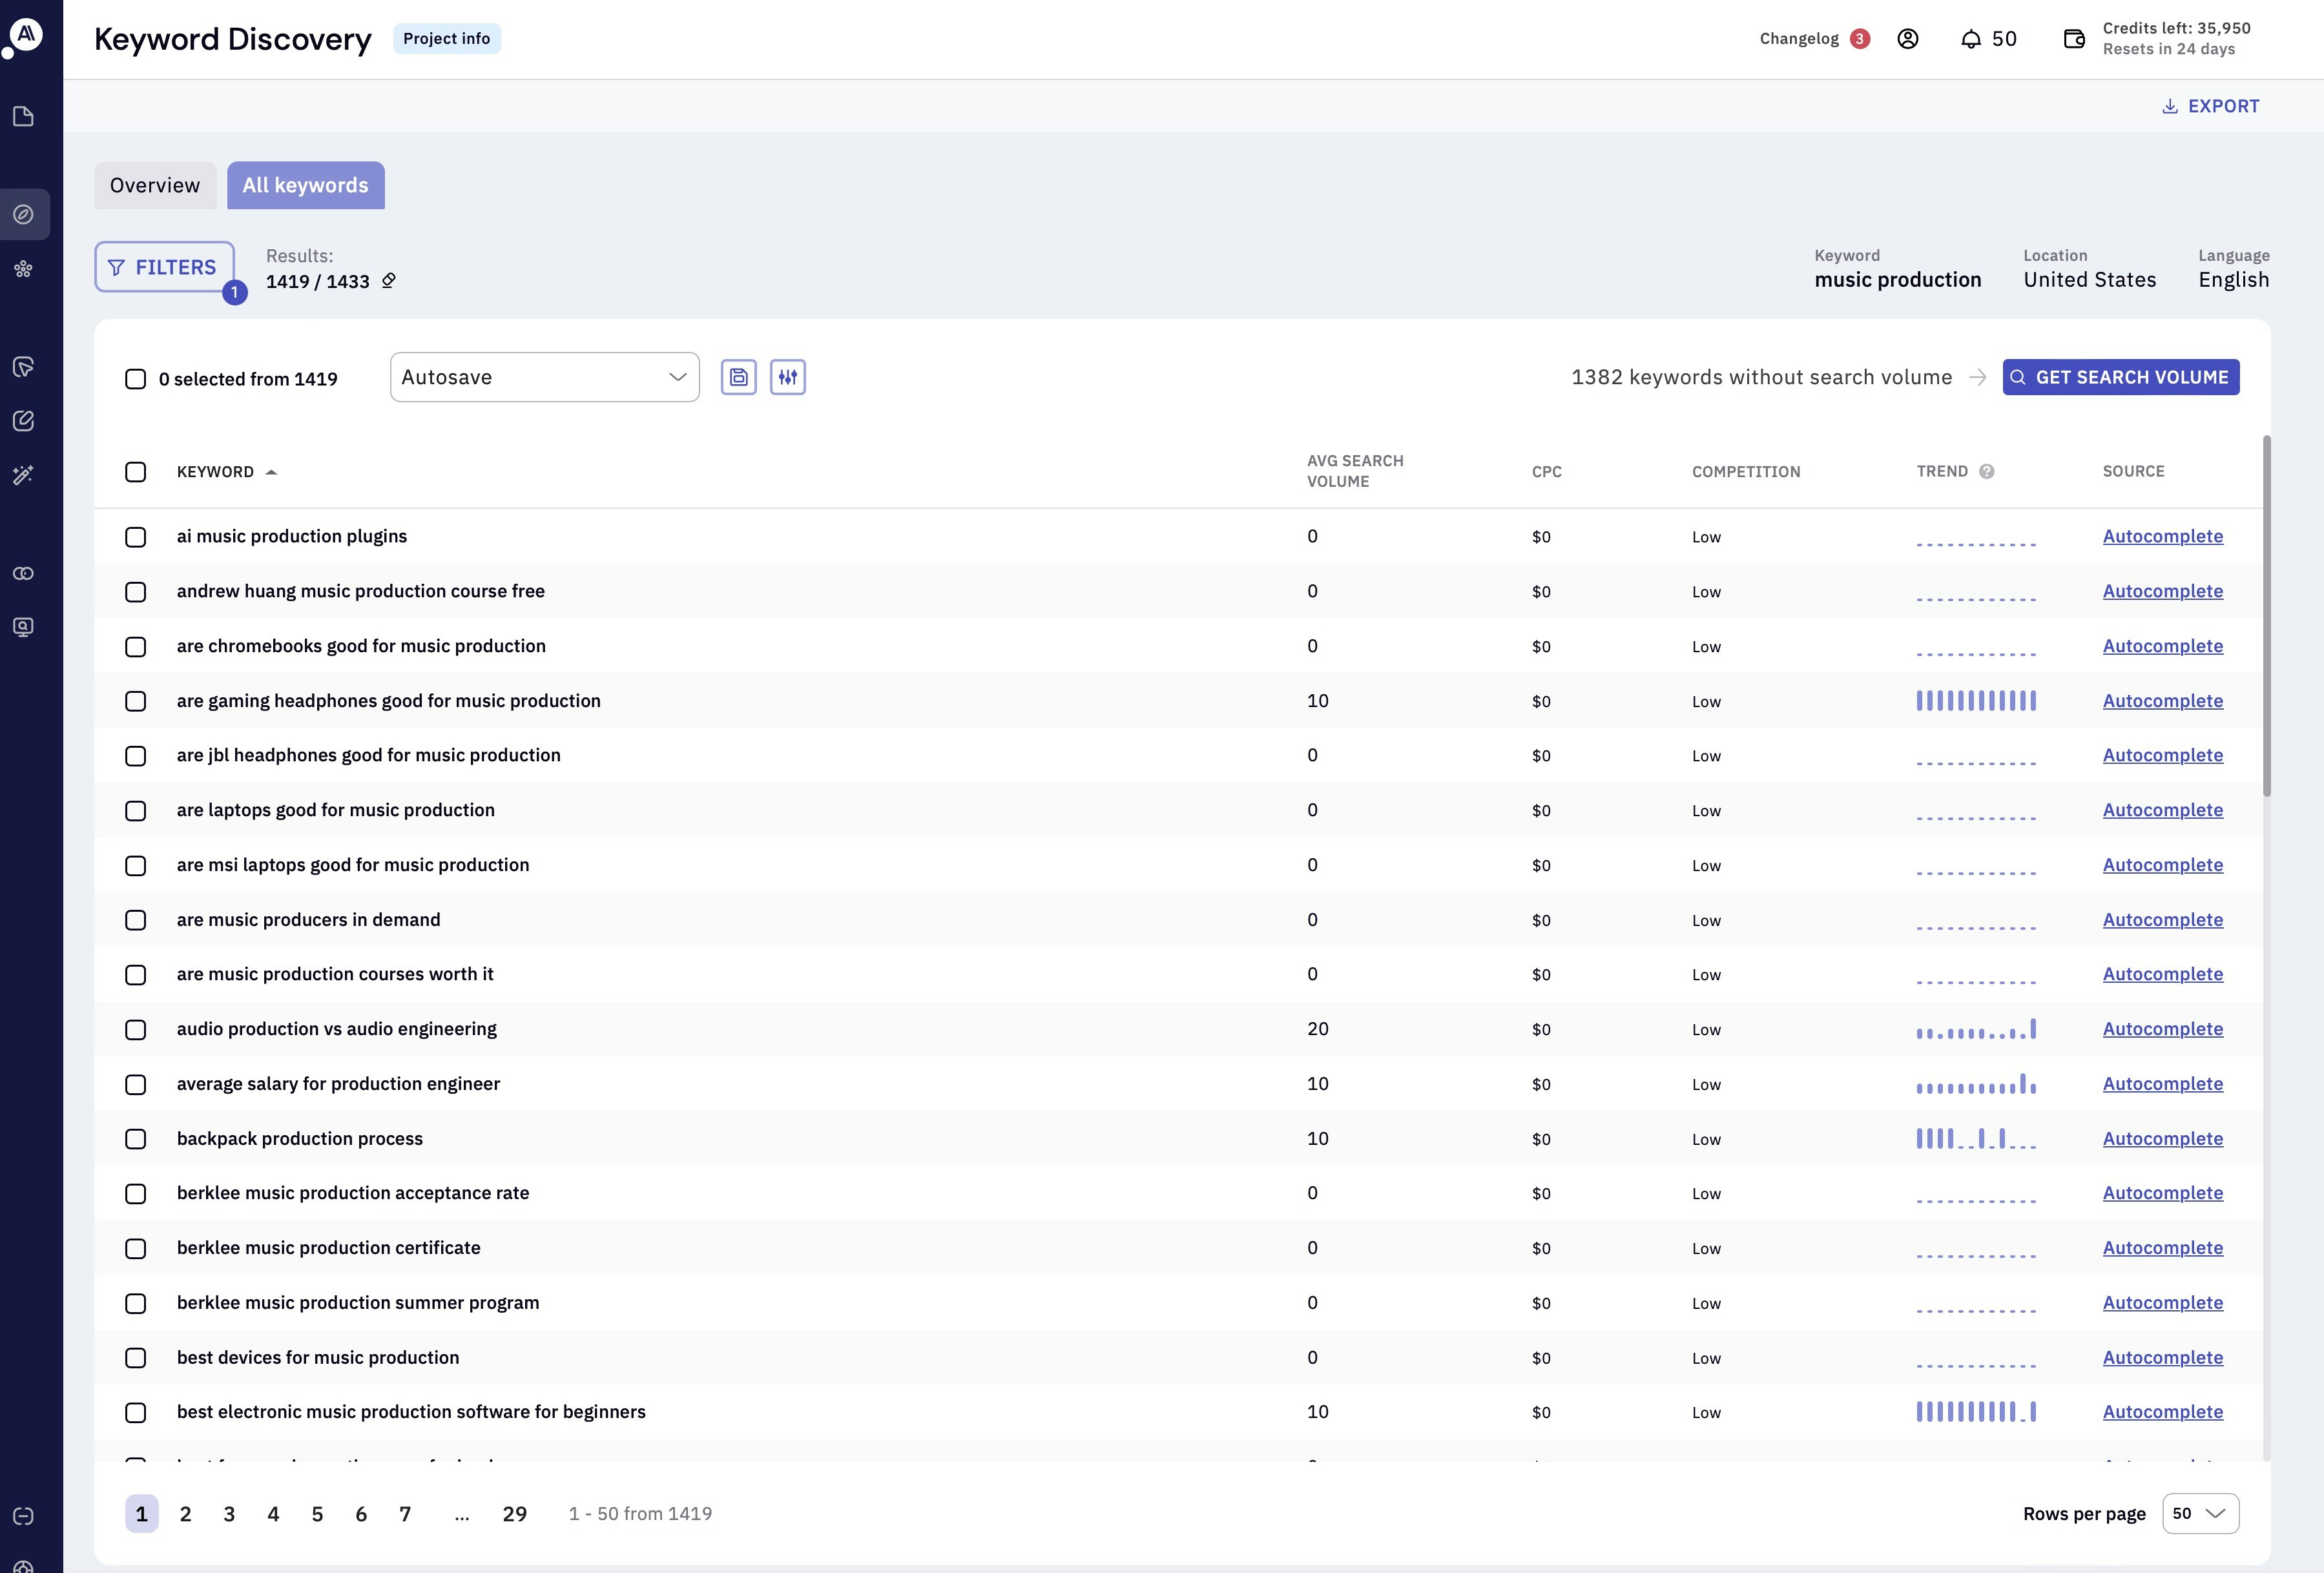Switch to the Overview tab
2324x1573 pixels.
pyautogui.click(x=155, y=185)
